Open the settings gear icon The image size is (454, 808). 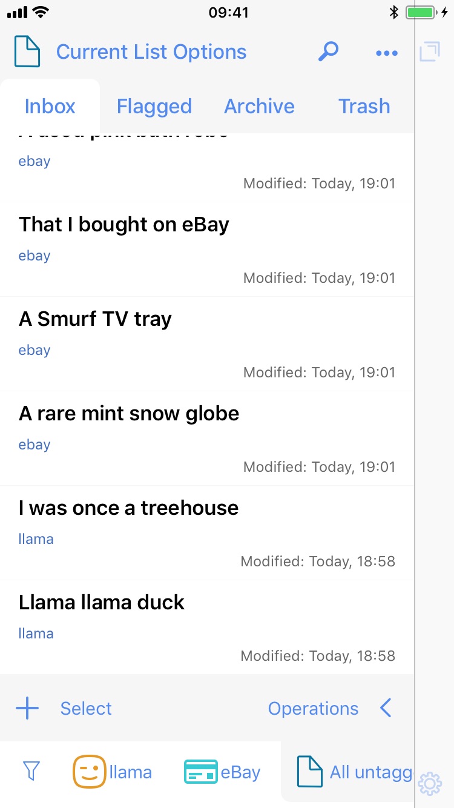coord(430,783)
